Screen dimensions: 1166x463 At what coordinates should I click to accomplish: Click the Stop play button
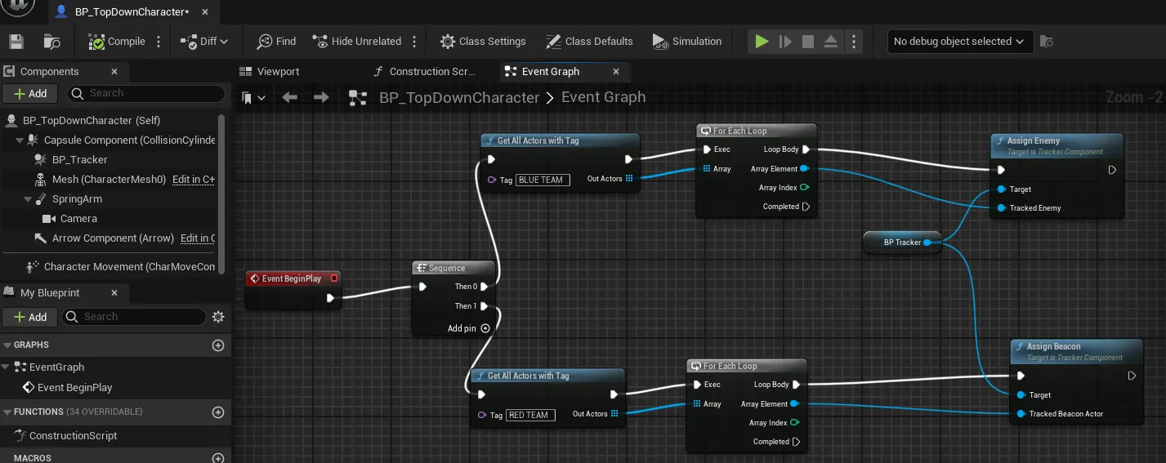click(x=808, y=42)
